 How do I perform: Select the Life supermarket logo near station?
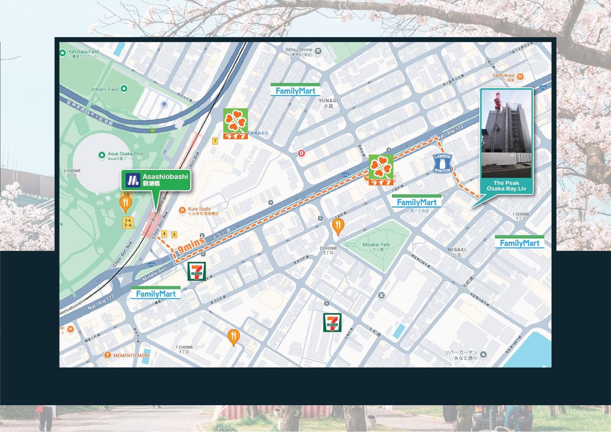click(236, 124)
